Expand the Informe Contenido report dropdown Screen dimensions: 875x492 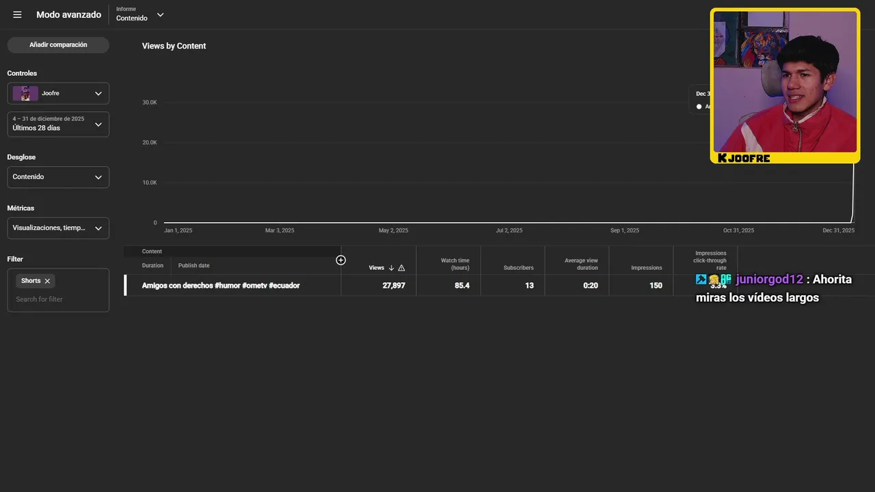[160, 15]
